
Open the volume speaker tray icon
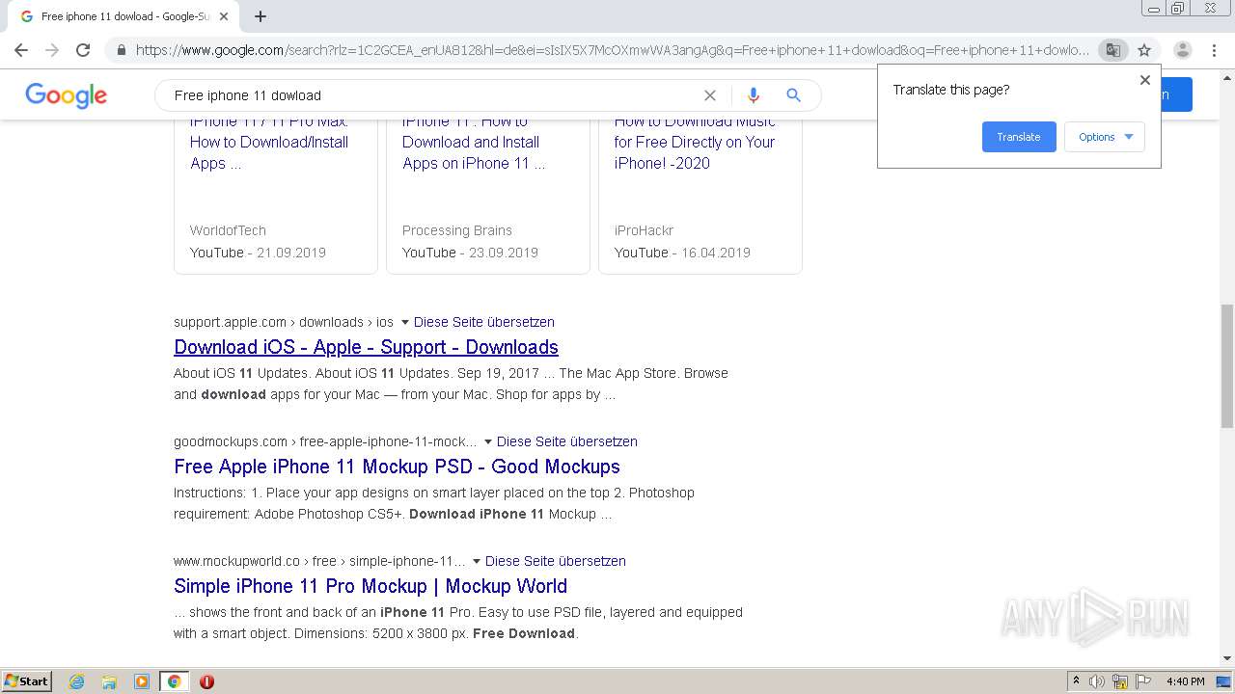1097,681
